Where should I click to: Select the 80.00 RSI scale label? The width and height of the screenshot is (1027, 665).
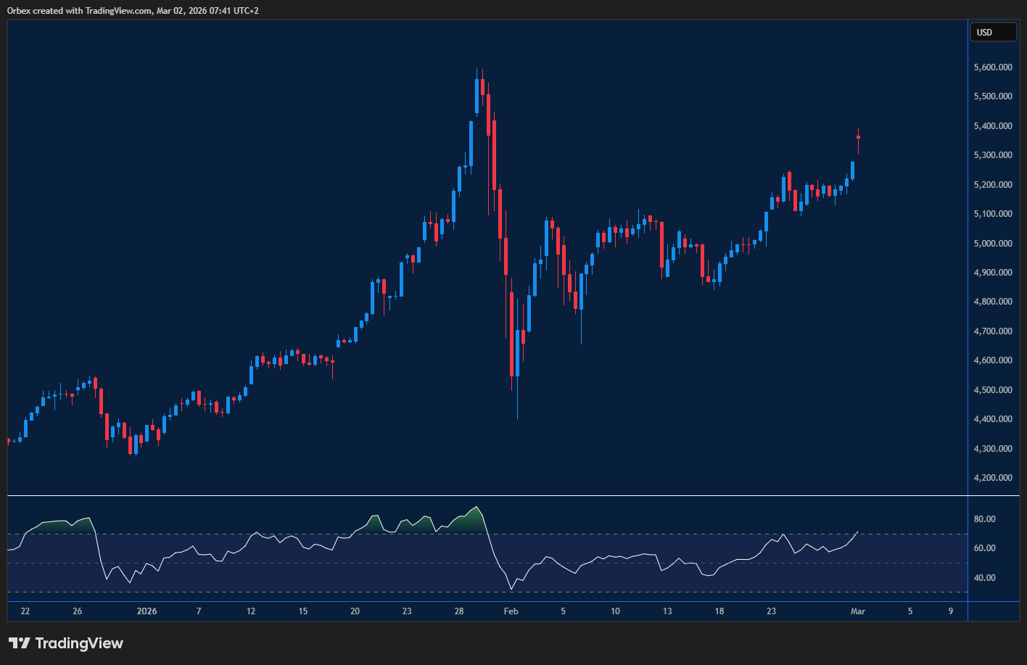(985, 519)
